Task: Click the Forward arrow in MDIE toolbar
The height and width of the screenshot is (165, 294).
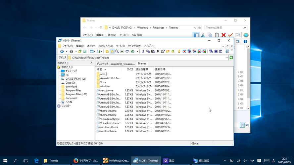Action: tap(72, 51)
